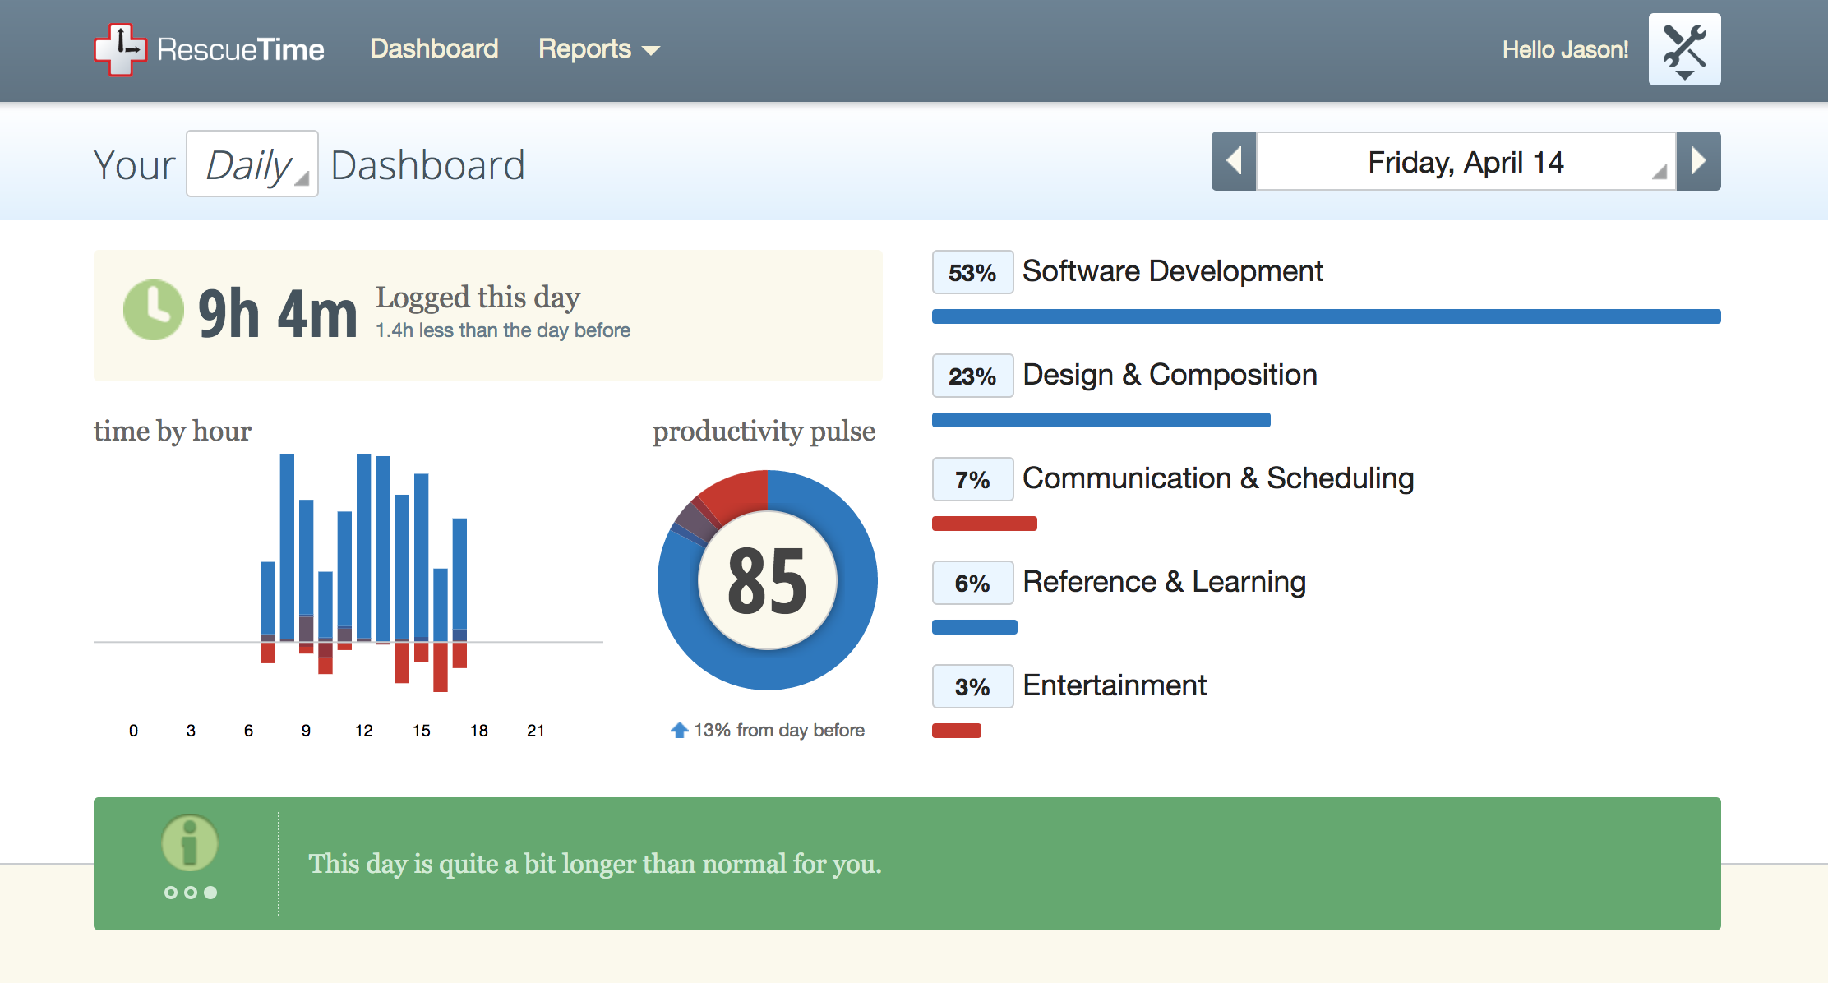1828x983 pixels.
Task: Select the first notification dot
Action: point(171,893)
